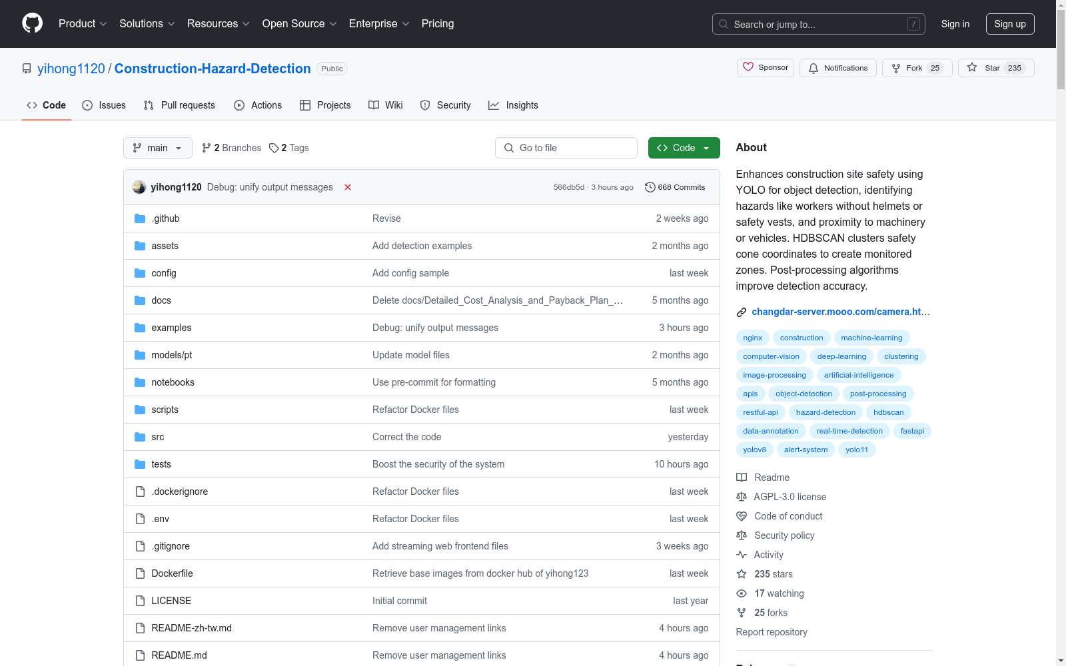Click the changdar-server website link
This screenshot has height=666, width=1066.
[x=840, y=312]
